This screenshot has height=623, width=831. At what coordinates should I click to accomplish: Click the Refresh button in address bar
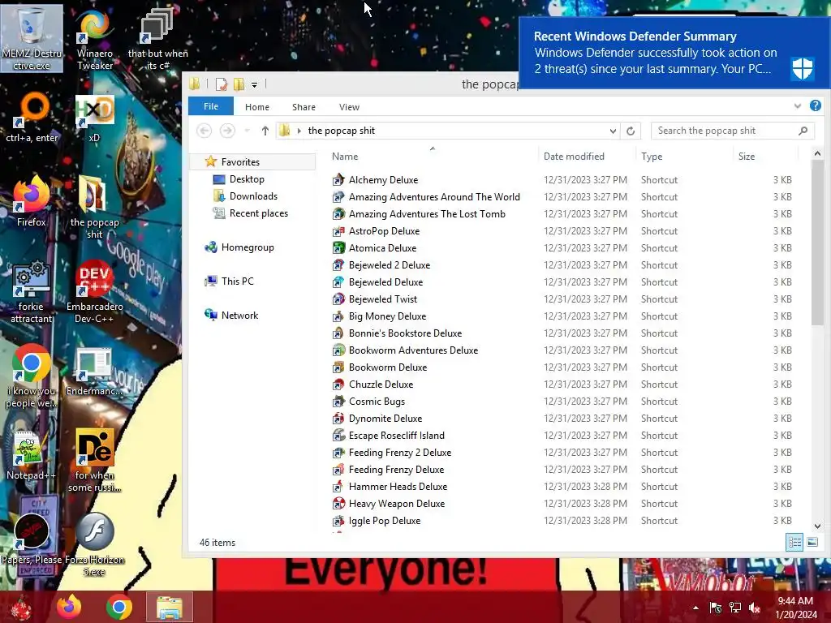631,131
